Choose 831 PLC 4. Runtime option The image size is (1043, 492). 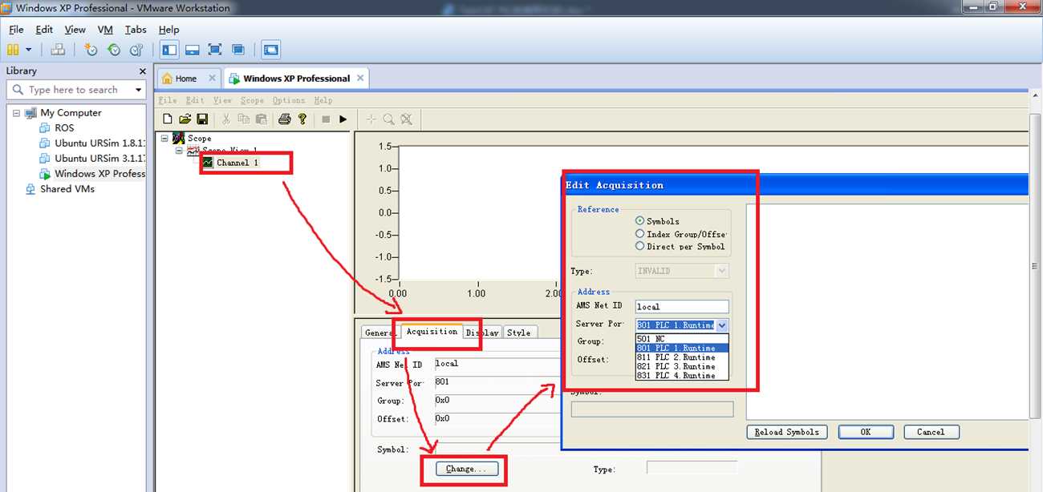(681, 375)
